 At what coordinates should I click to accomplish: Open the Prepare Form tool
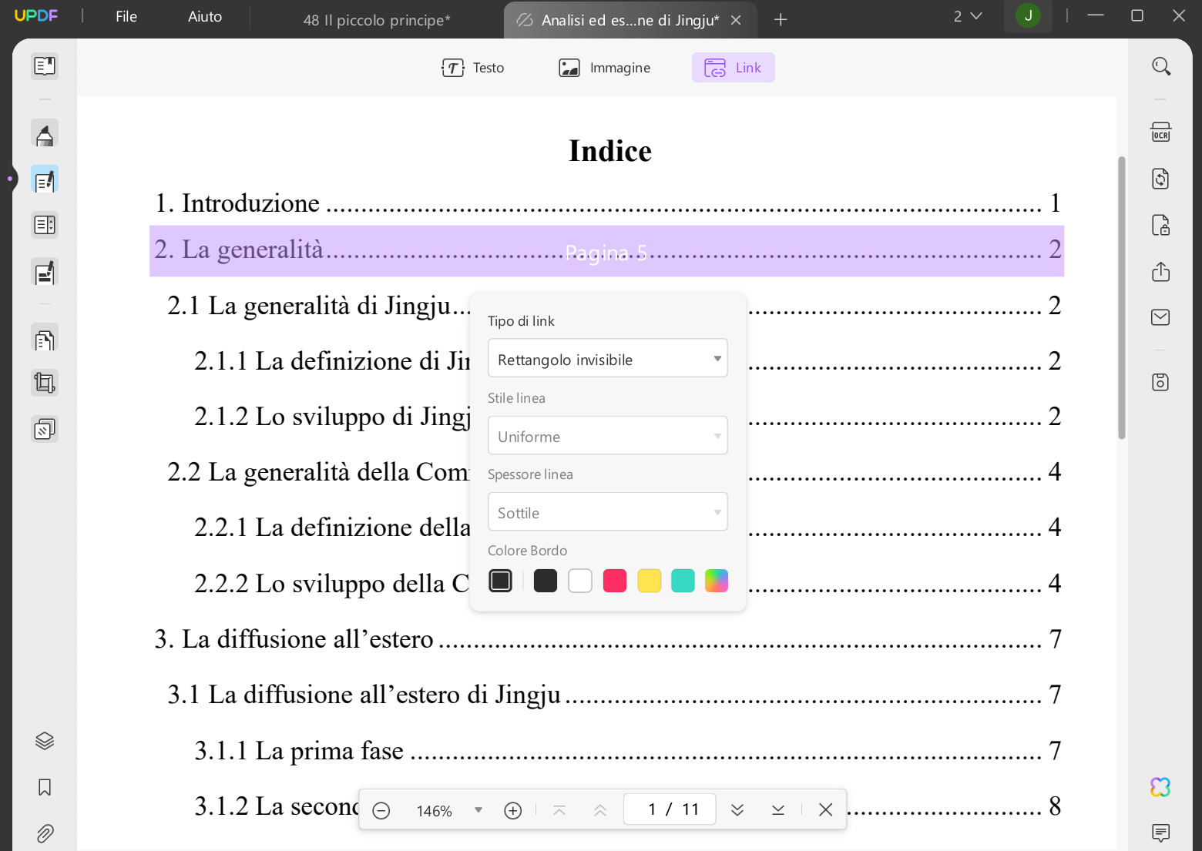[45, 226]
